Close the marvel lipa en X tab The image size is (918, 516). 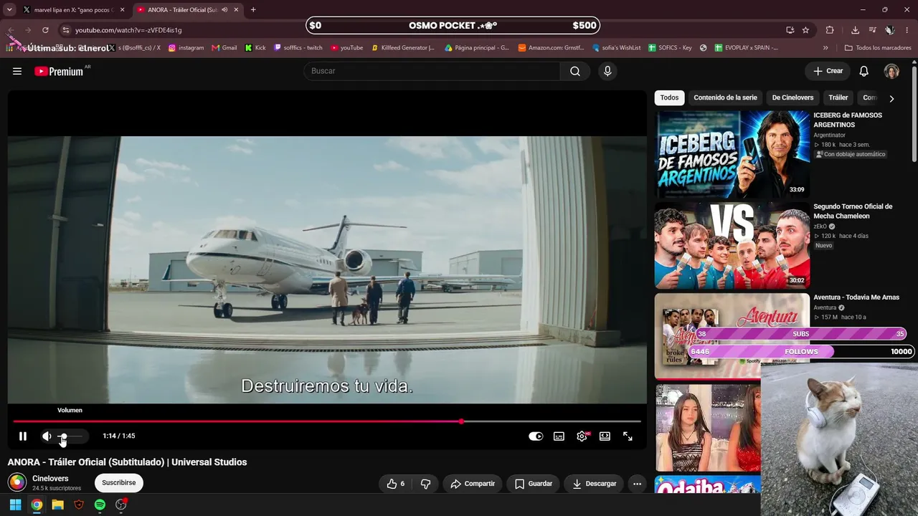click(x=122, y=10)
